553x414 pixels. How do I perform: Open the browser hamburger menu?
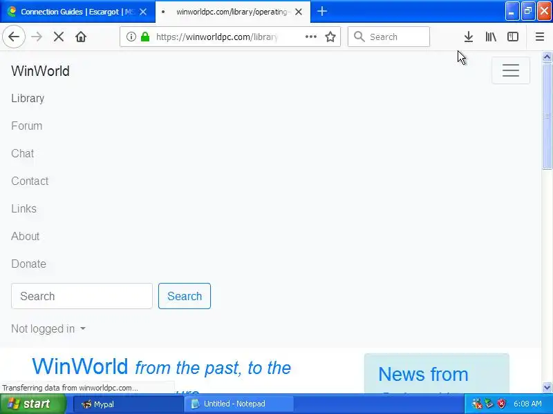540,37
